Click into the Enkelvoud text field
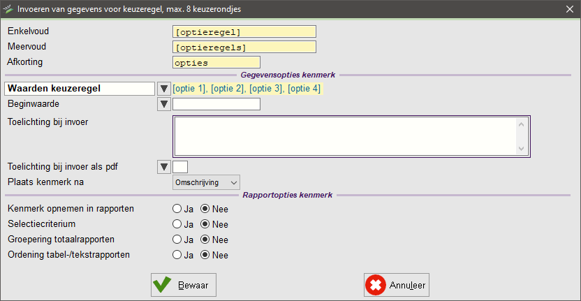Viewport: 581px width, 301px height. 244,31
